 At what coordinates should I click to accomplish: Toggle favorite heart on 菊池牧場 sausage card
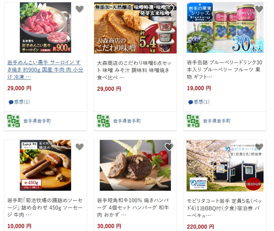80,147
